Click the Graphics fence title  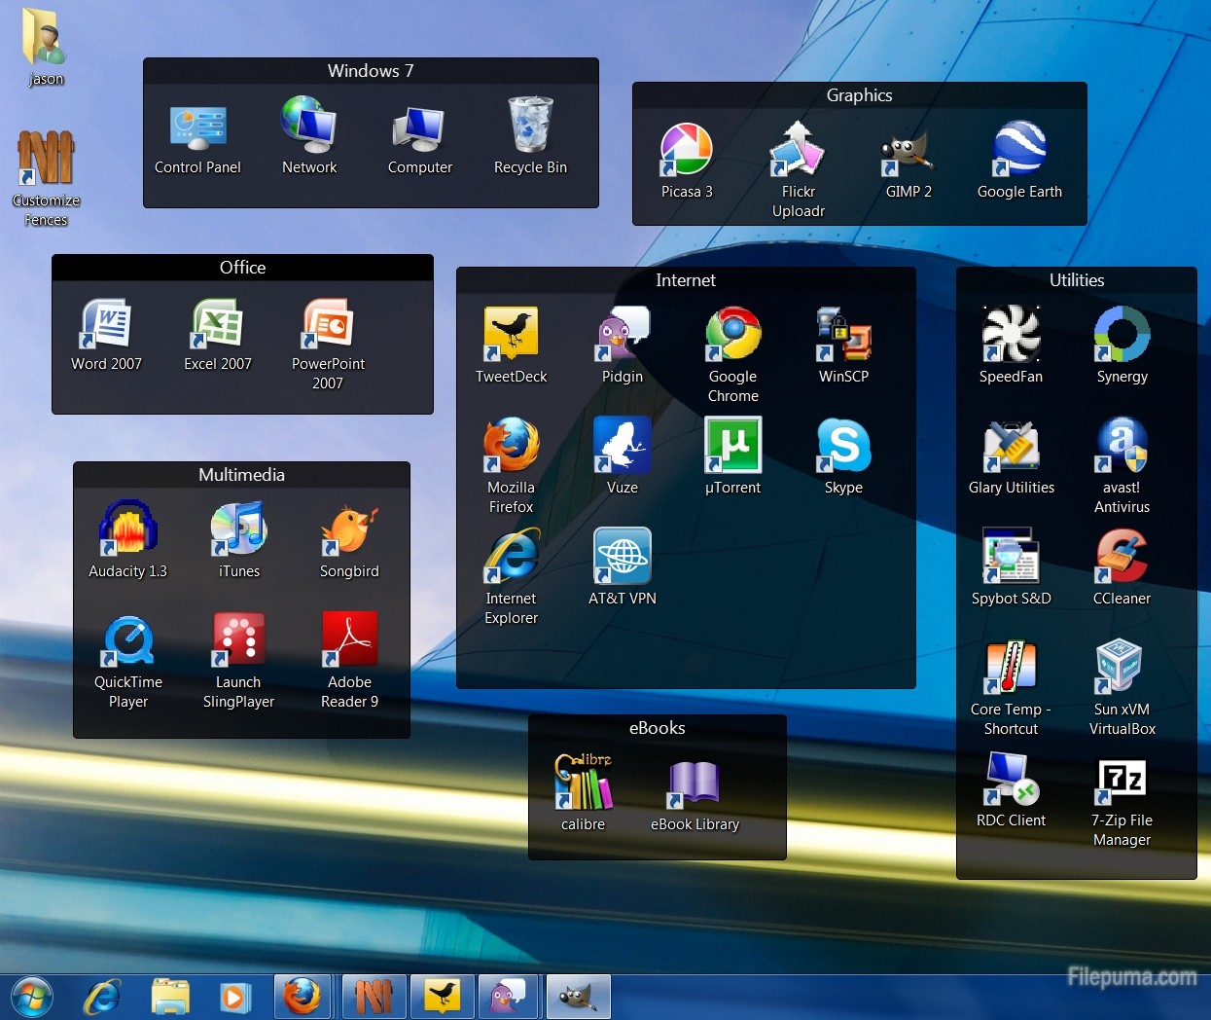pyautogui.click(x=860, y=95)
